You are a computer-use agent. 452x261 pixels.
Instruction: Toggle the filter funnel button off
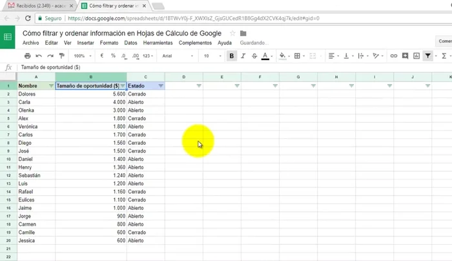[x=427, y=56]
